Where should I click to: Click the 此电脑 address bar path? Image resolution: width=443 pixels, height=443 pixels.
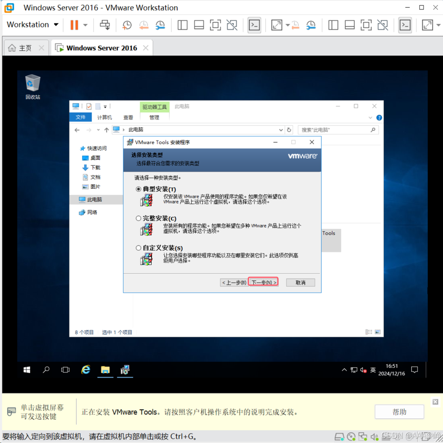(136, 130)
